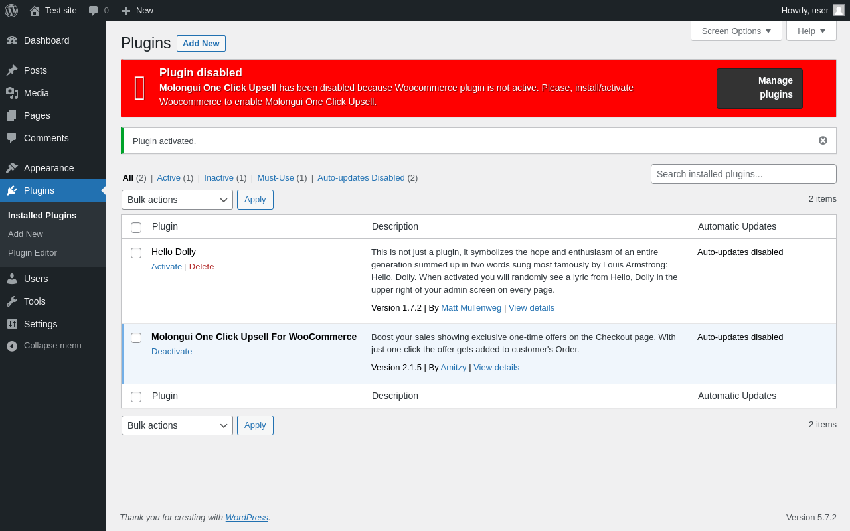Click Hello Dolly's Auto-updates disabled text
Image resolution: width=850 pixels, height=531 pixels.
point(740,252)
